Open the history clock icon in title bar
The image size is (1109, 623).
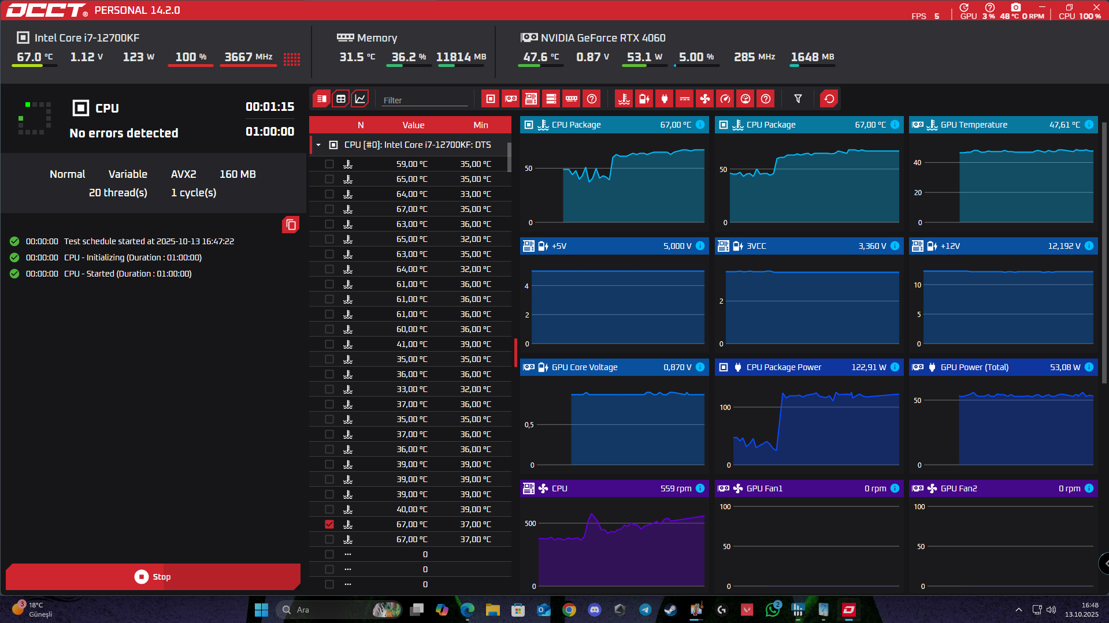click(x=964, y=8)
